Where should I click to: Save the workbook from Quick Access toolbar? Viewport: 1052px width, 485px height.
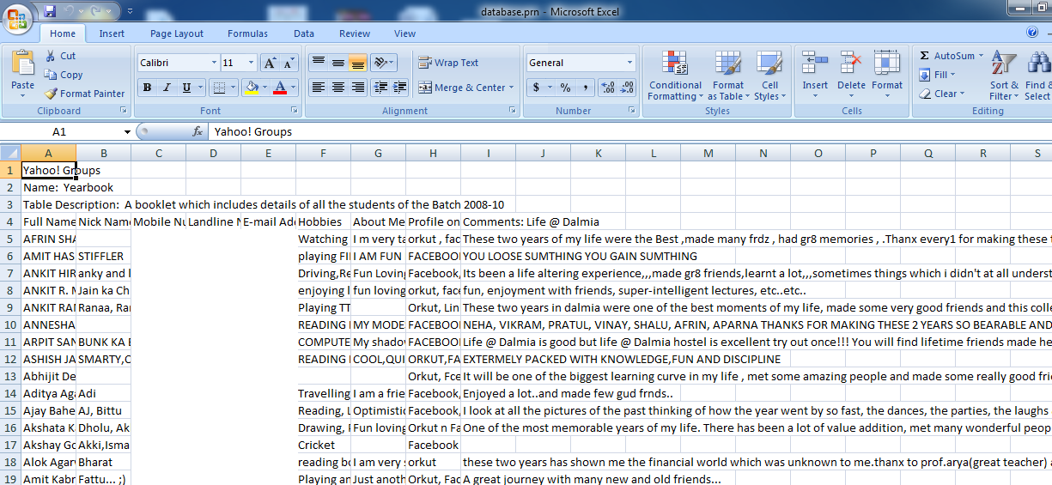tap(50, 11)
